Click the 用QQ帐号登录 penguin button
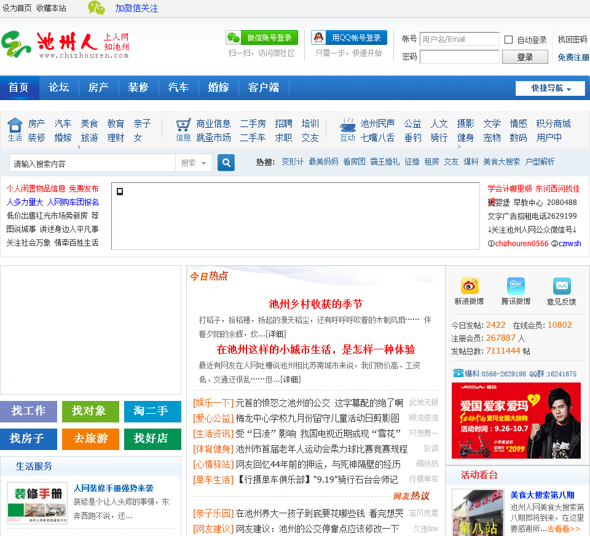This screenshot has height=536, width=590. [349, 37]
